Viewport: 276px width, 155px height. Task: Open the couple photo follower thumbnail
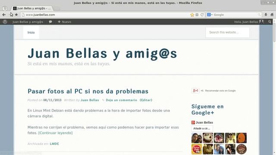[x=197, y=138]
